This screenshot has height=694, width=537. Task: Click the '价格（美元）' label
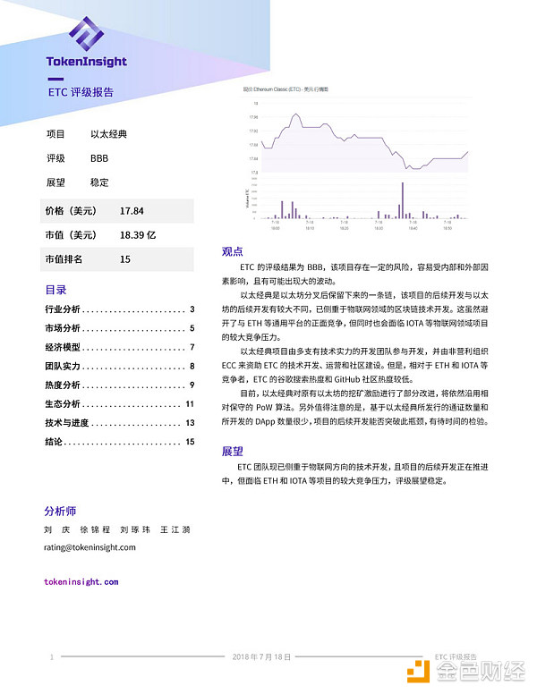coord(71,211)
